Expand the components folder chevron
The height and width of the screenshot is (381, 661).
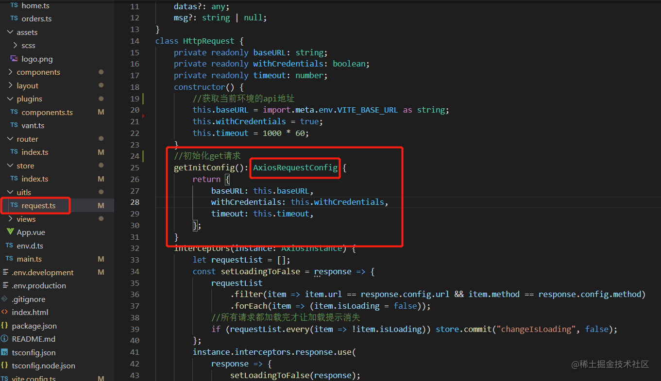[11, 72]
